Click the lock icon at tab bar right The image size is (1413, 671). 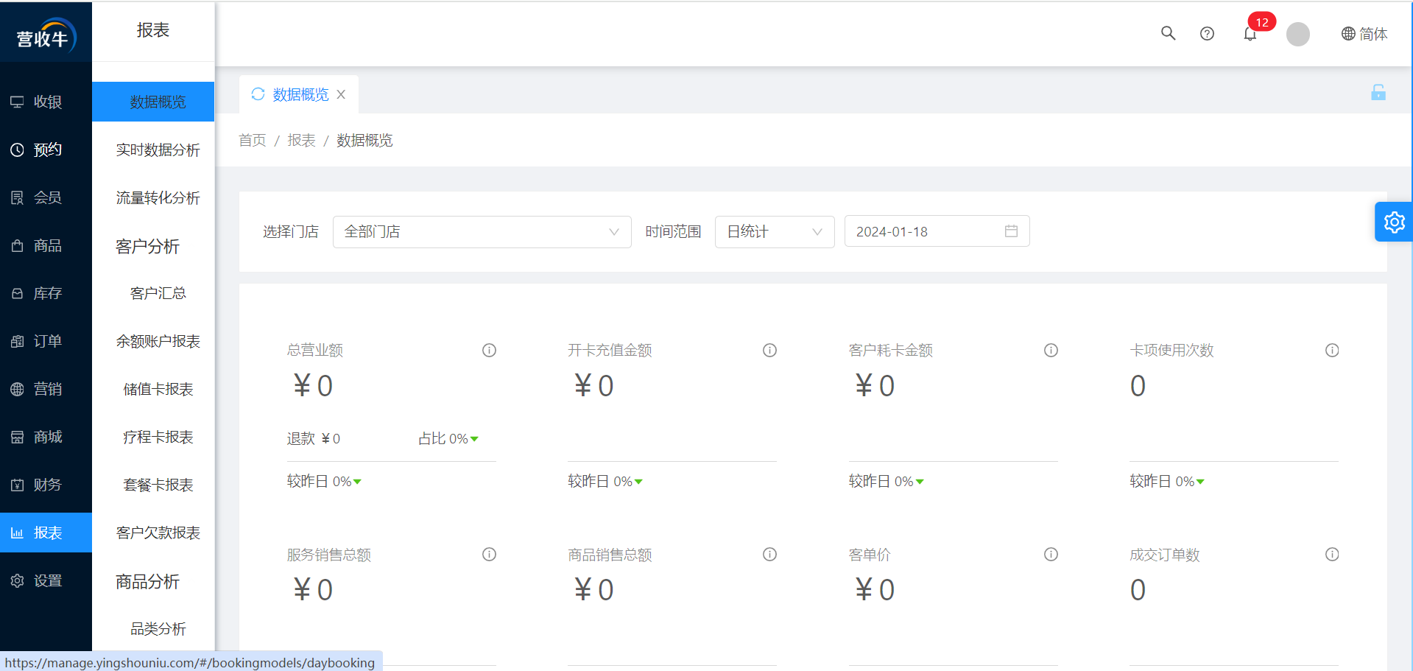pyautogui.click(x=1378, y=92)
